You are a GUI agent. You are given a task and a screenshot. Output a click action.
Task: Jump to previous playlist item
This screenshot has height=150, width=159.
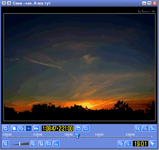138,128
